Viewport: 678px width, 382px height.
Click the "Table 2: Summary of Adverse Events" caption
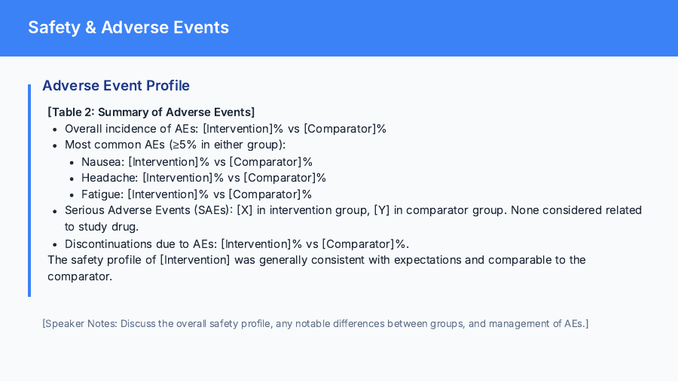151,112
